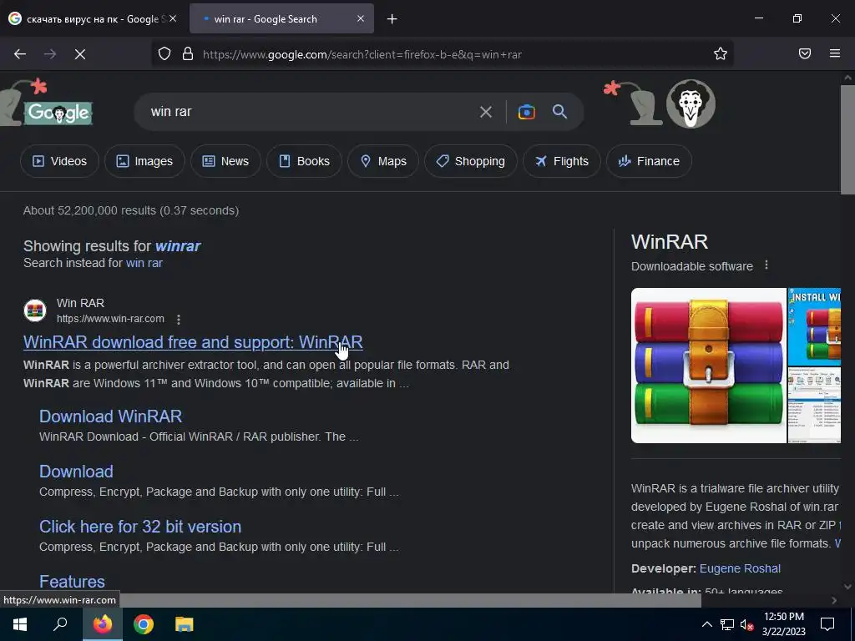Viewport: 855px width, 641px height.
Task: Open Maps results
Action: coord(383,161)
